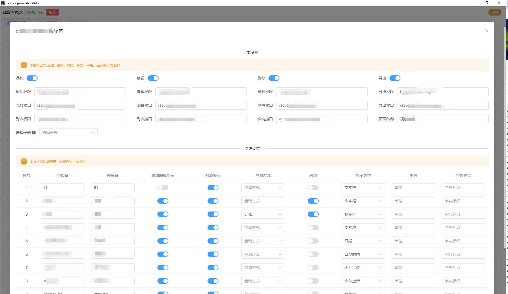Click the 编辑权限 input field
This screenshot has height=294, width=508.
pos(201,92)
